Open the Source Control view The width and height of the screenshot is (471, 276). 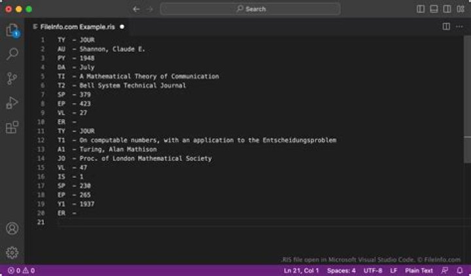click(x=12, y=78)
